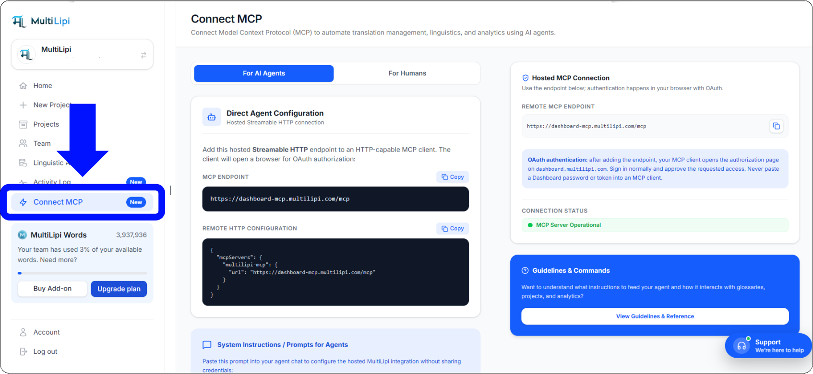
Task: Select the Team people icon
Action: pyautogui.click(x=23, y=143)
